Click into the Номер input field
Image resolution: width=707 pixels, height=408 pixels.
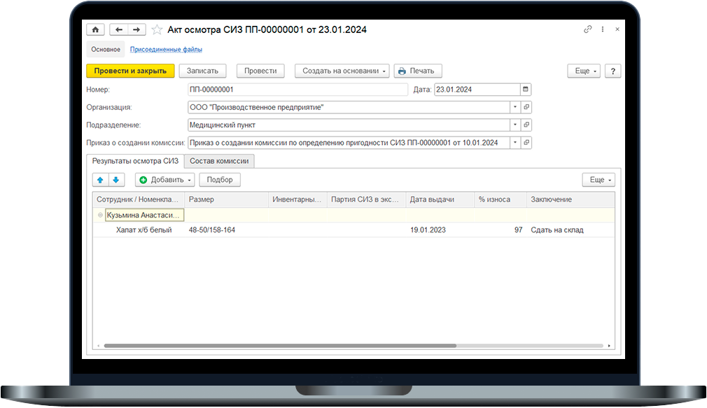(298, 90)
